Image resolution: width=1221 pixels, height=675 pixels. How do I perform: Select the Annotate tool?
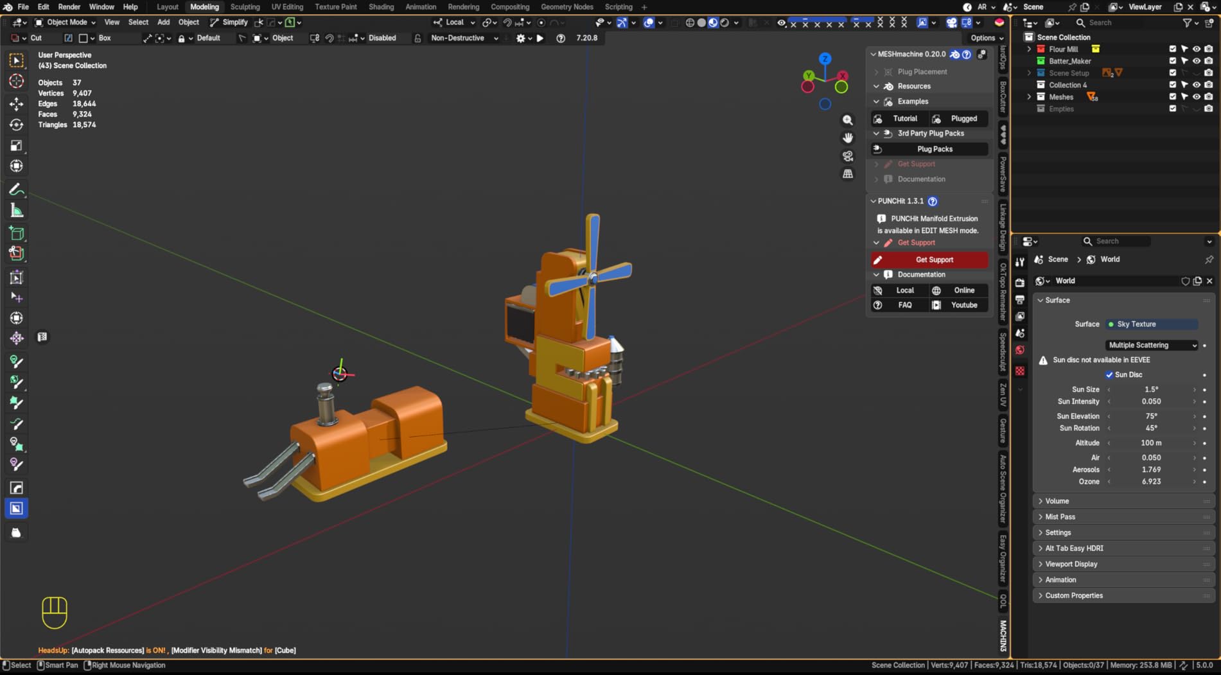tap(17, 189)
